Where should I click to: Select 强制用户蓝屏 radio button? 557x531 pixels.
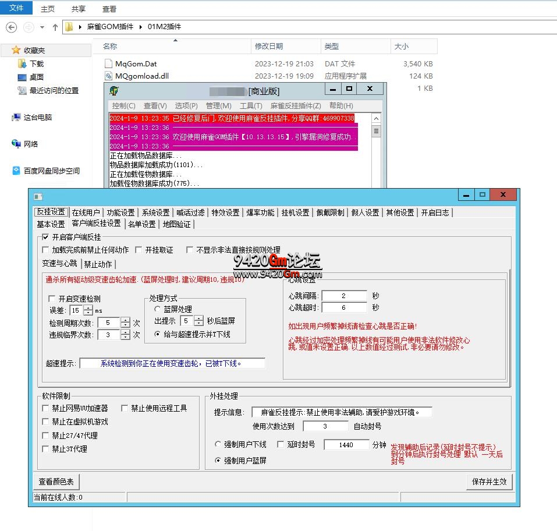click(x=218, y=461)
